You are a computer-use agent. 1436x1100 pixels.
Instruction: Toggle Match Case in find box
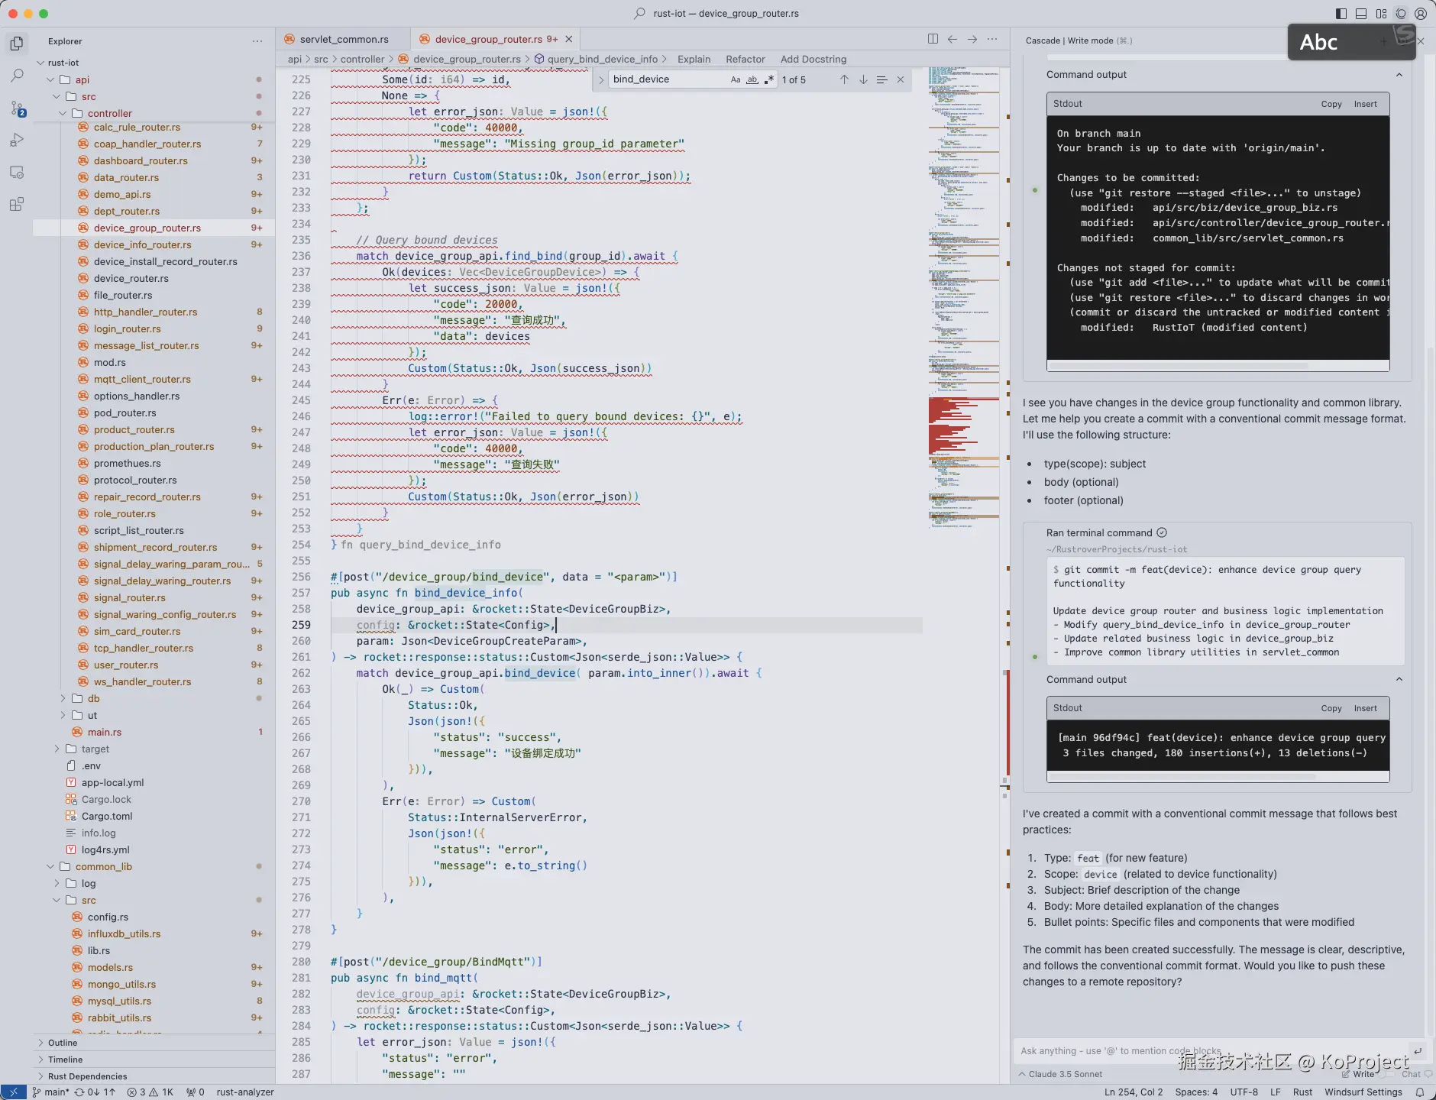click(x=736, y=79)
